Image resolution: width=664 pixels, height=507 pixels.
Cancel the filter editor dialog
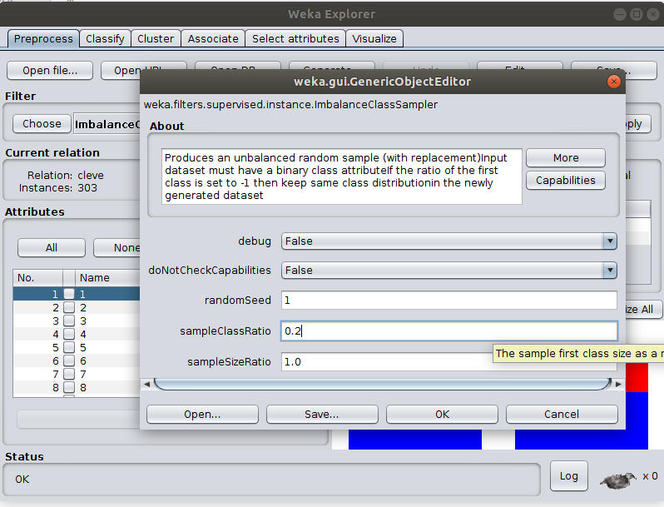tap(562, 415)
